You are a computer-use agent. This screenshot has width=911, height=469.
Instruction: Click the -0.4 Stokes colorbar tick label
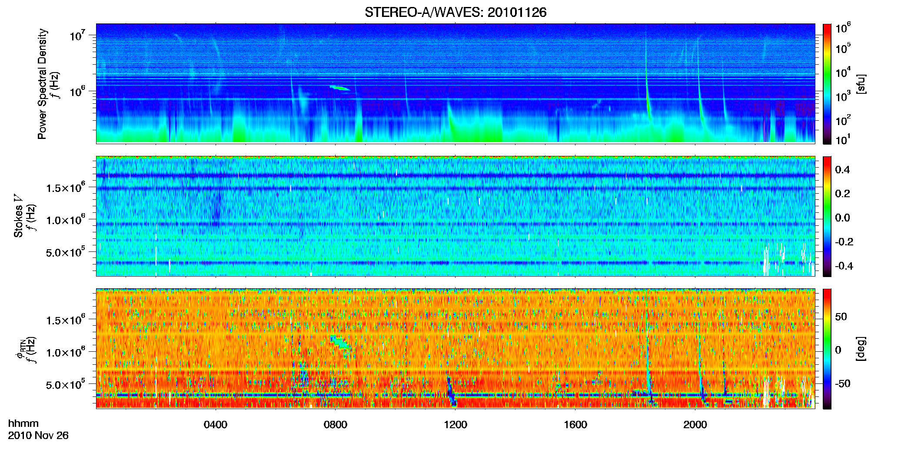844,266
